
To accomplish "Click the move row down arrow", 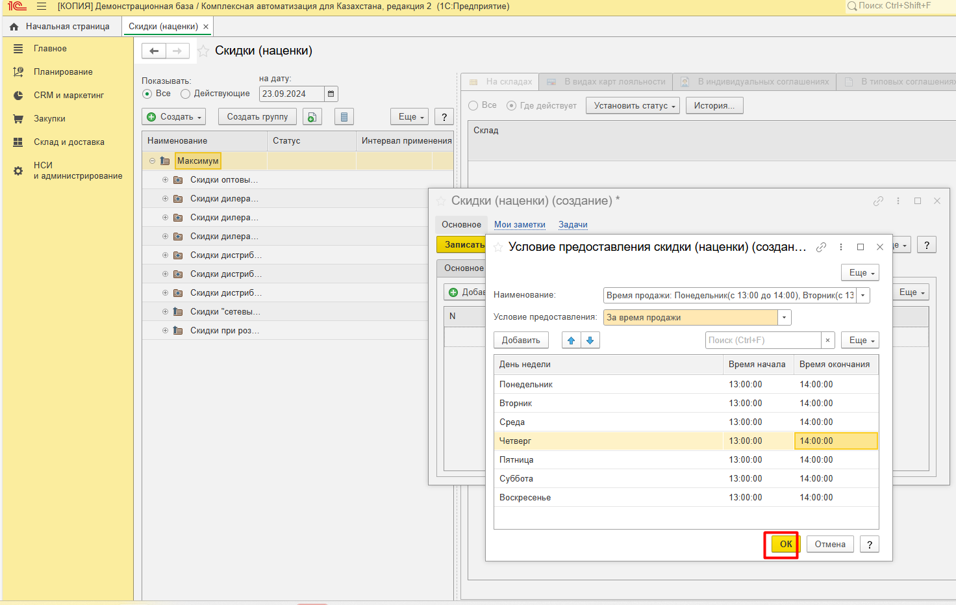I will coord(590,341).
